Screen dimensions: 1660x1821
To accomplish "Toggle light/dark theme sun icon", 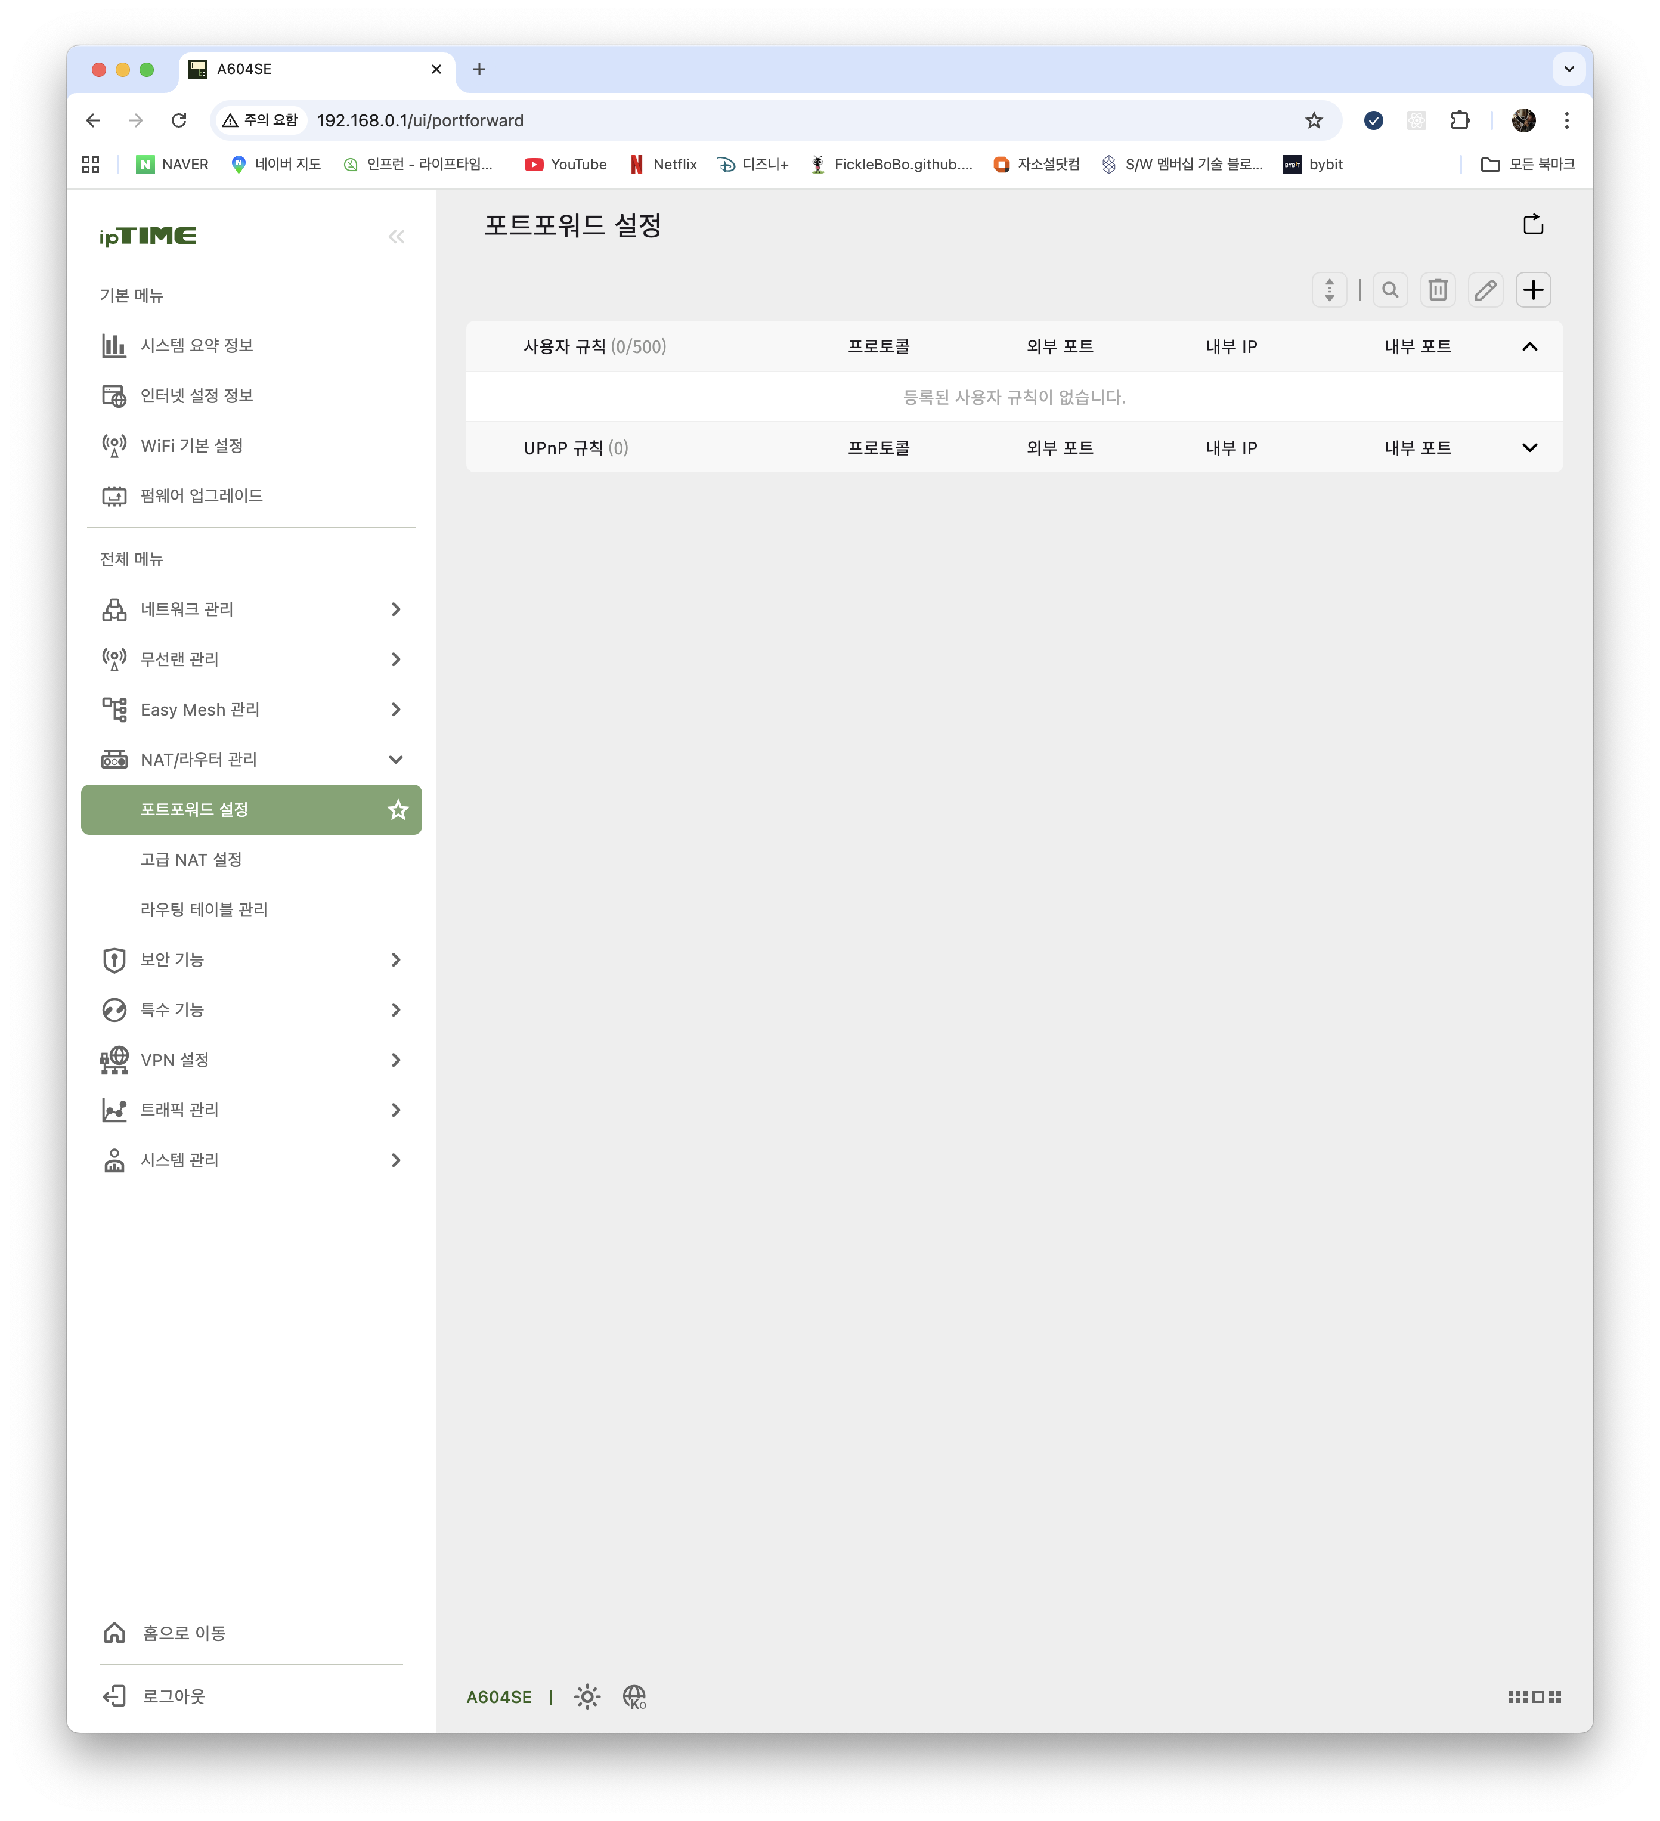I will pos(587,1696).
